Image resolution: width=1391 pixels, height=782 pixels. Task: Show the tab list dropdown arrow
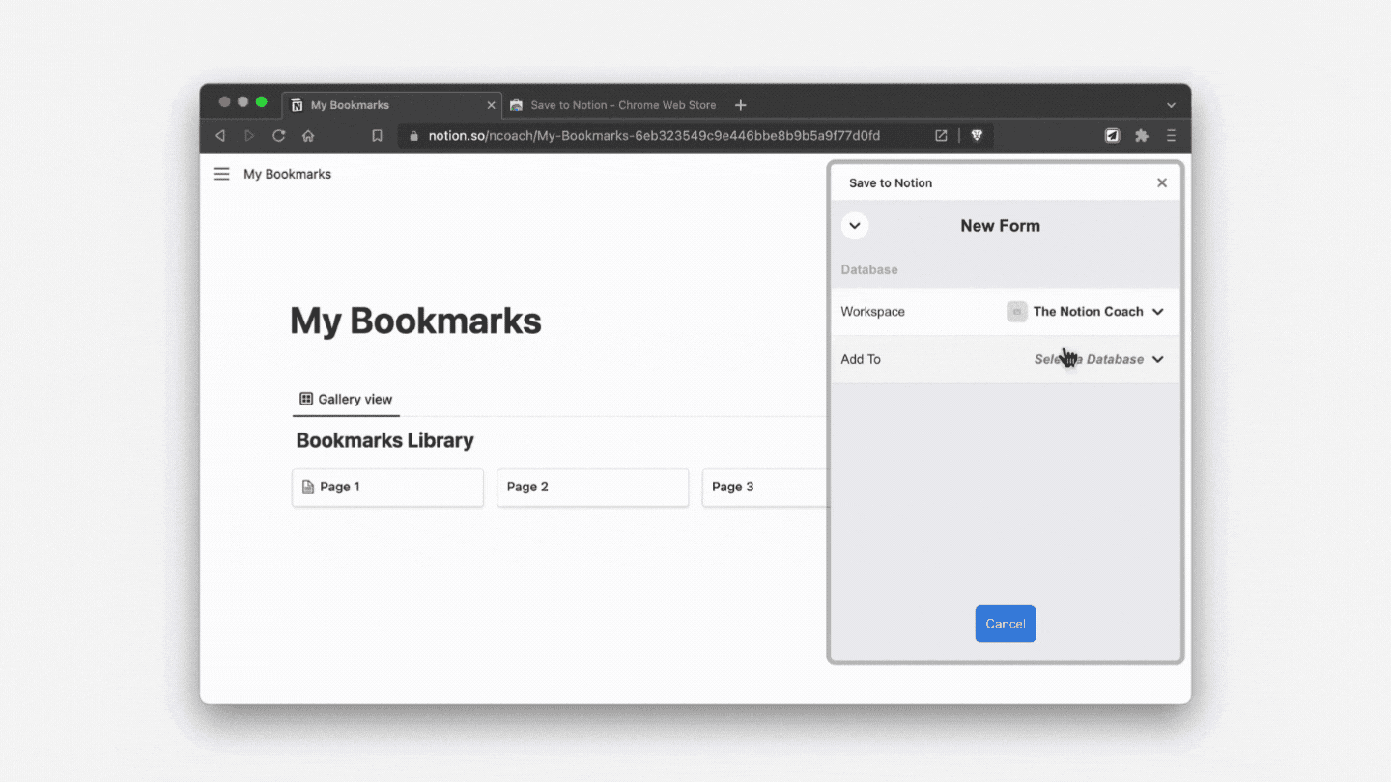pos(1171,105)
